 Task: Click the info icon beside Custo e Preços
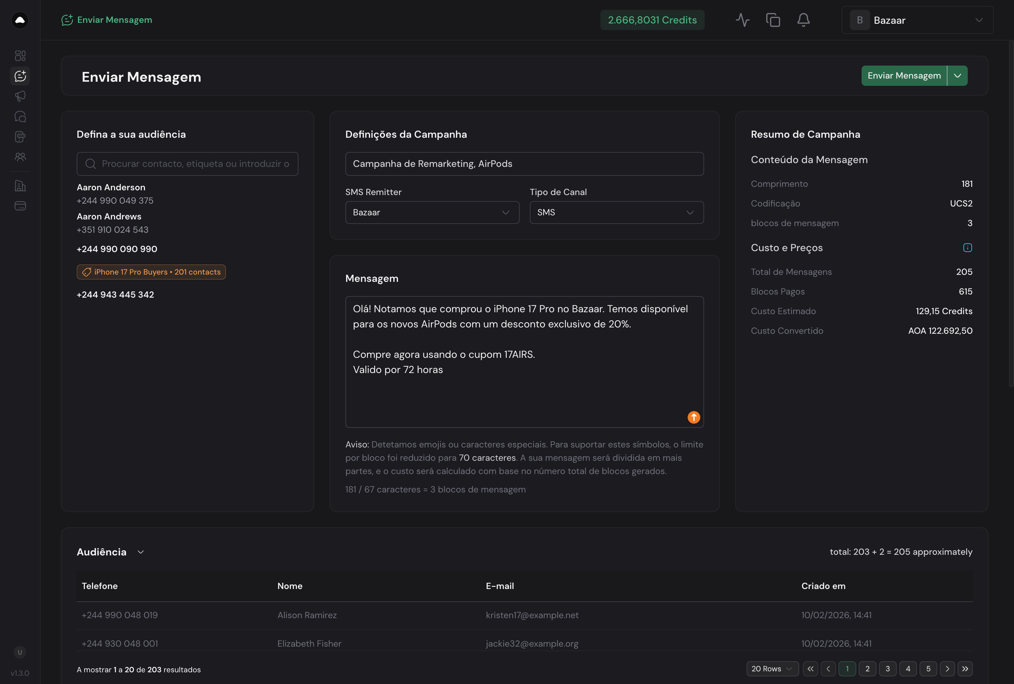tap(967, 248)
